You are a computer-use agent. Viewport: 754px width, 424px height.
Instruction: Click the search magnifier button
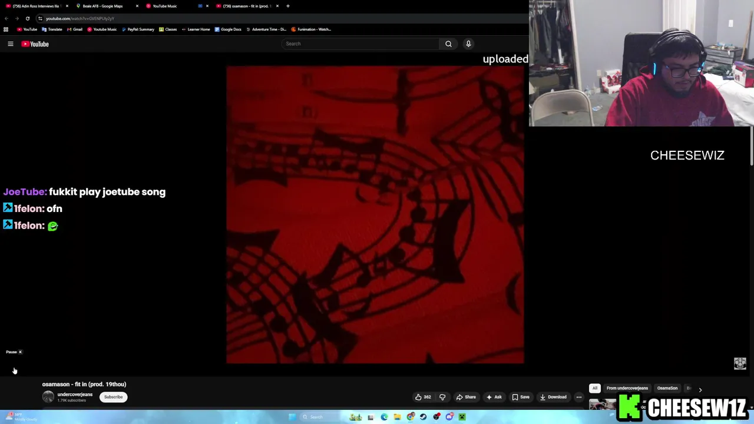pyautogui.click(x=448, y=44)
